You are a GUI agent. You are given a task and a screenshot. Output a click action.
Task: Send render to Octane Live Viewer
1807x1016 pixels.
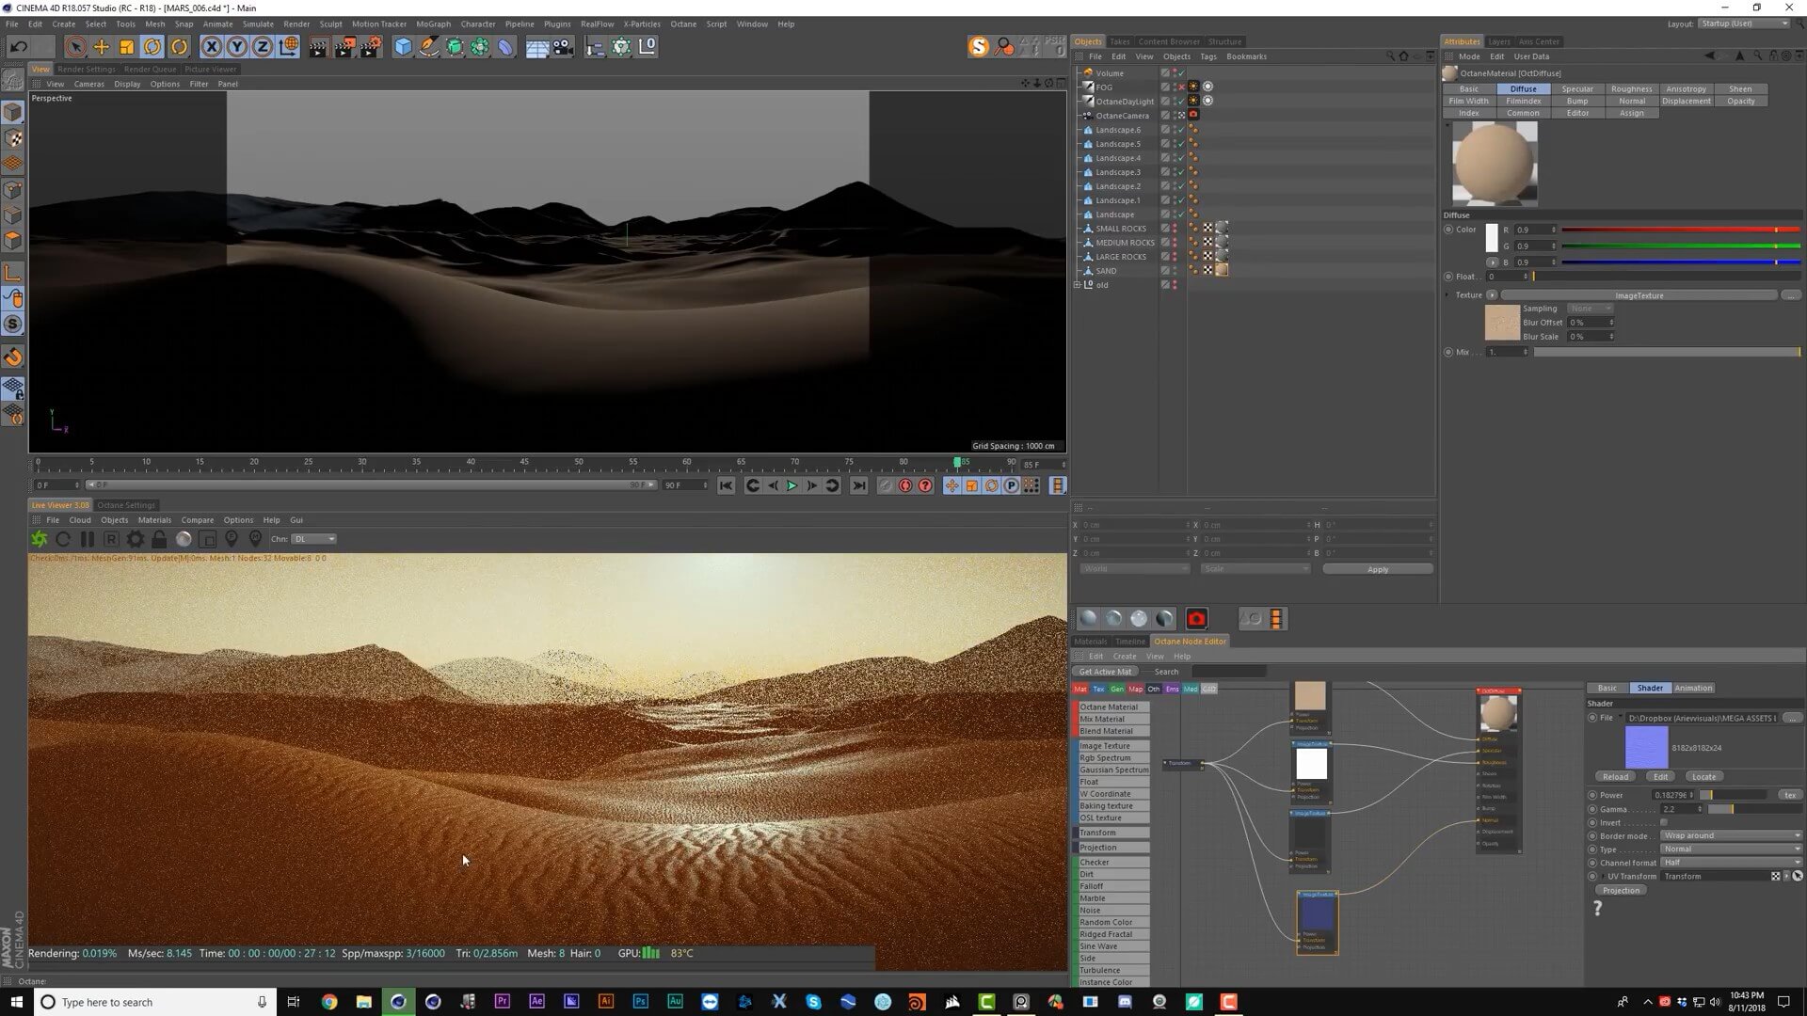pos(39,539)
